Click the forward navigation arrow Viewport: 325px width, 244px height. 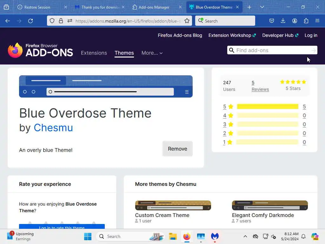[x=19, y=21]
